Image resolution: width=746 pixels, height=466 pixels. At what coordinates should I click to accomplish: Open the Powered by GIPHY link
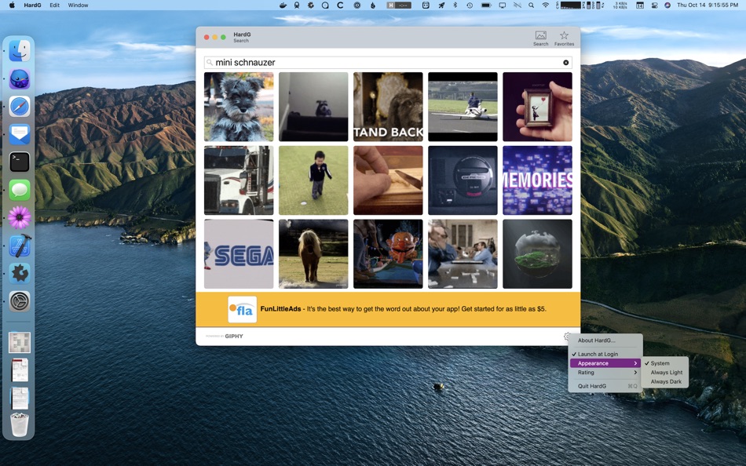click(225, 337)
